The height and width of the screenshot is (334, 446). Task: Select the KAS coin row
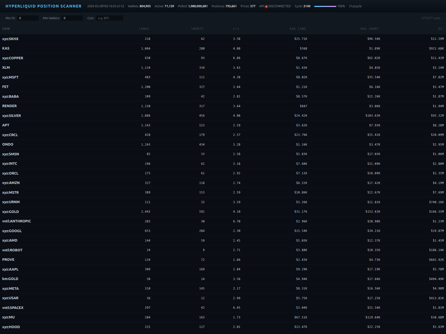pos(6,48)
